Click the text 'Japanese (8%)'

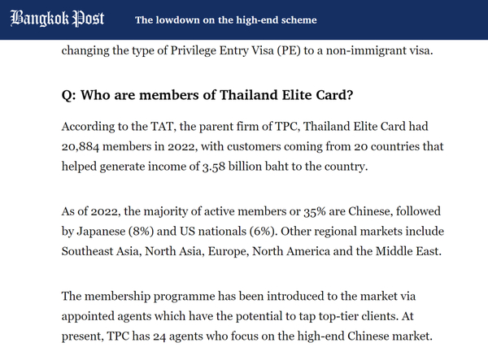click(115, 232)
